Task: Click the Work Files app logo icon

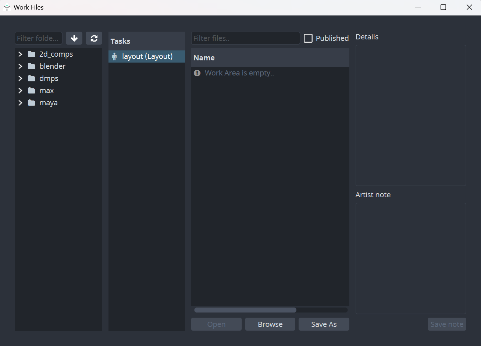Action: (7, 7)
